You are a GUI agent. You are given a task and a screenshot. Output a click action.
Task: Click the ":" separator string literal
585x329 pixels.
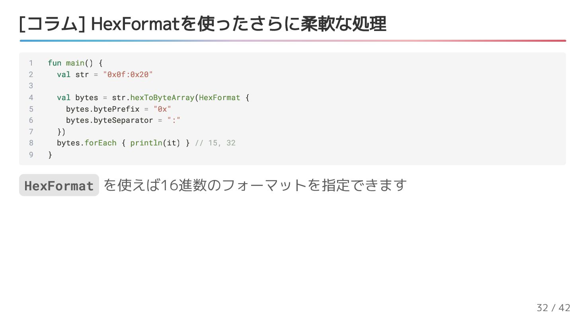pos(174,120)
